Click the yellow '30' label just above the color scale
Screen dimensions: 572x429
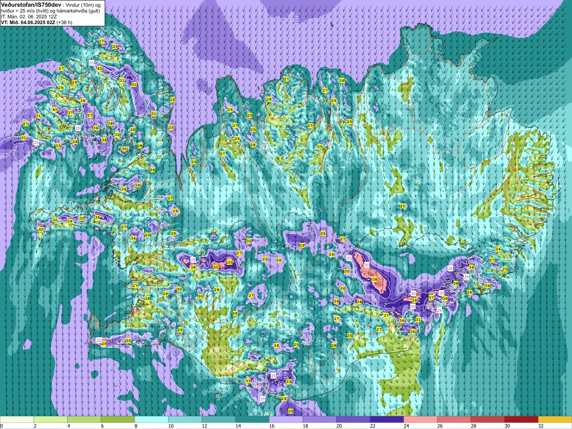[x=290, y=411]
